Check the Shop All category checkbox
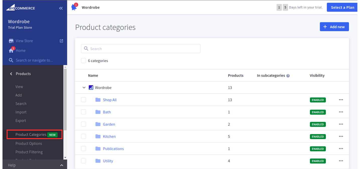The width and height of the screenshot is (360, 169). coord(83,100)
